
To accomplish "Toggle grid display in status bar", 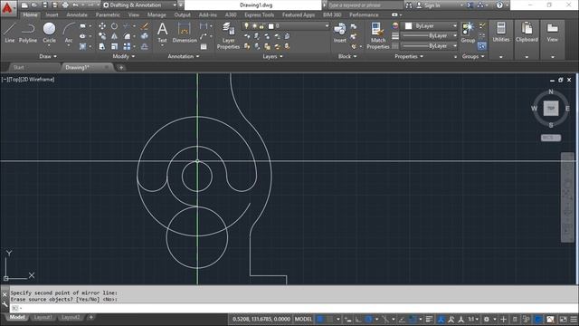I will 320,320.
